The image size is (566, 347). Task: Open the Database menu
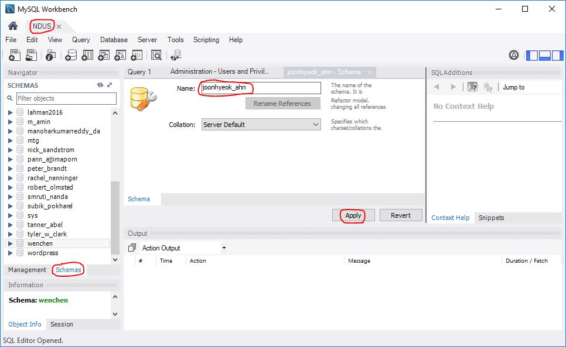coord(114,40)
